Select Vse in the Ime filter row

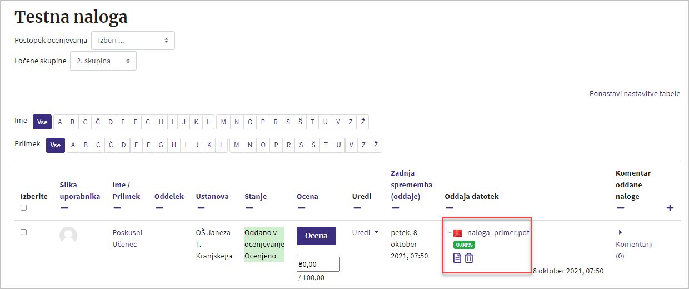(x=42, y=122)
